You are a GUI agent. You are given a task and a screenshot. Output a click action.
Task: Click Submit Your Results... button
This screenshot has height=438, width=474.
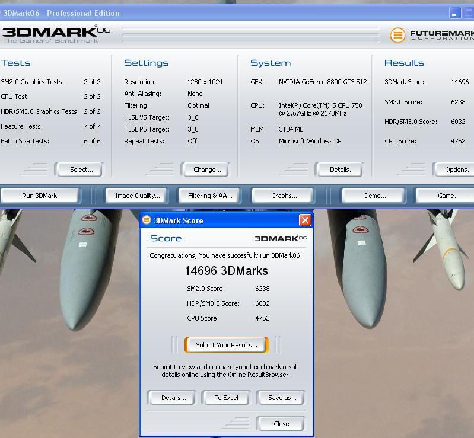click(x=227, y=345)
